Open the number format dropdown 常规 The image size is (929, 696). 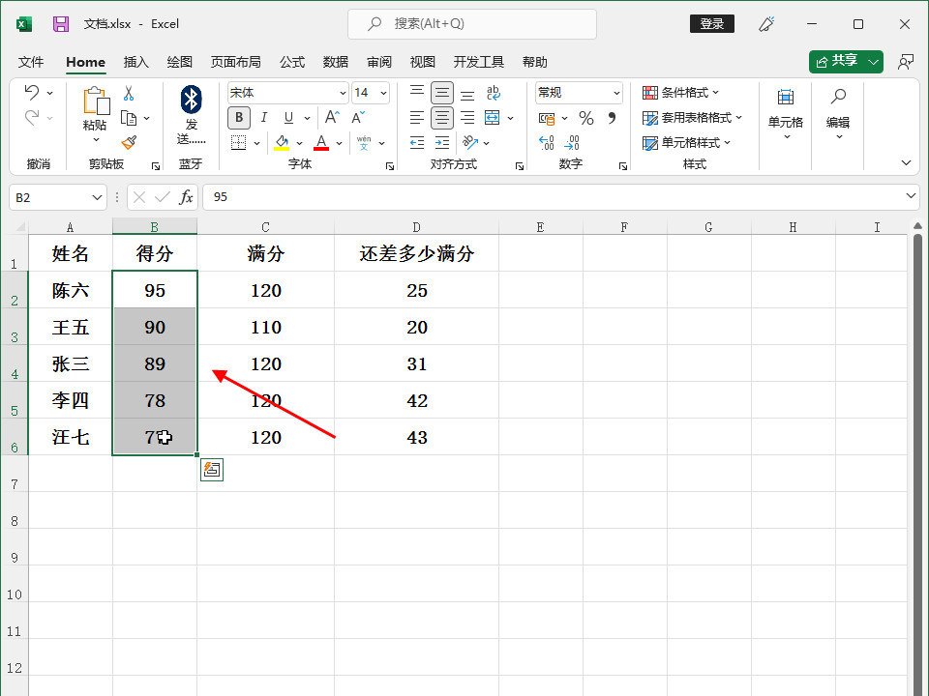[616, 93]
